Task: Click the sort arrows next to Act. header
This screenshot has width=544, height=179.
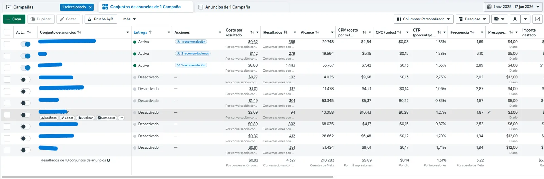Action: pos(29,32)
